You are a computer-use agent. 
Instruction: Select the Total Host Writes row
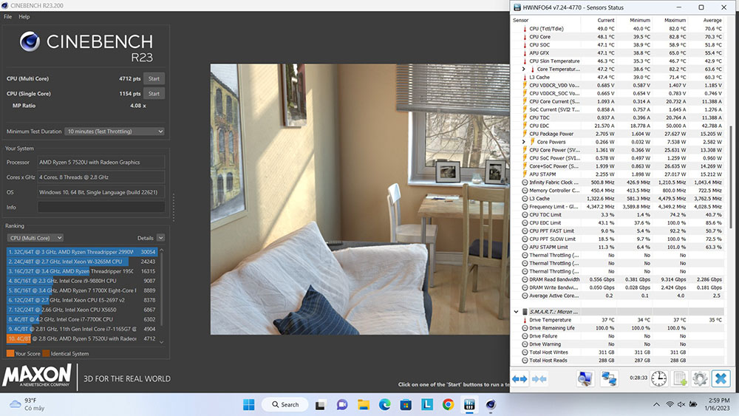click(x=618, y=352)
